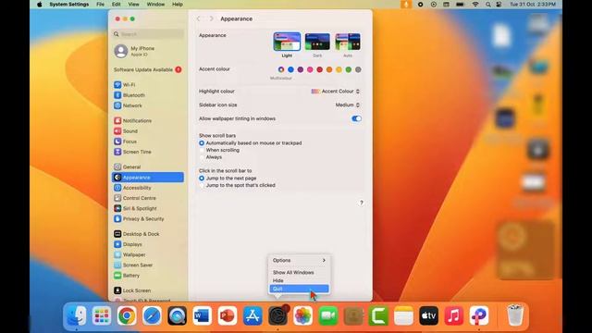This screenshot has height=333, width=592.
Task: Expand Options submenu in Dock menu
Action: 299,260
